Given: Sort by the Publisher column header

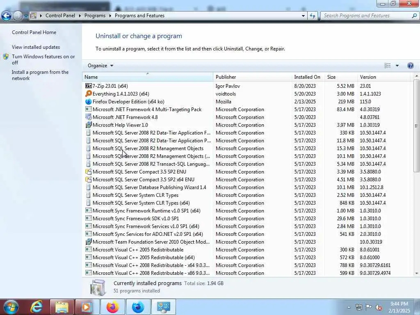Looking at the screenshot, I should pos(253,77).
